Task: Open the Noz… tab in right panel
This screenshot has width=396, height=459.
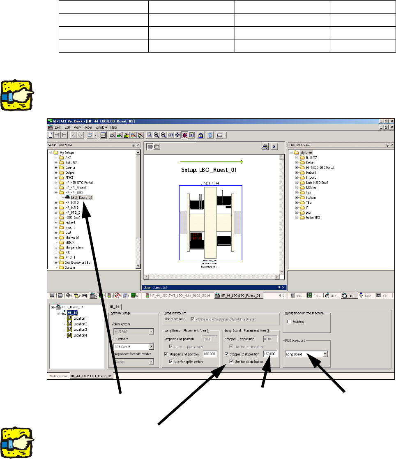Action: (x=366, y=295)
